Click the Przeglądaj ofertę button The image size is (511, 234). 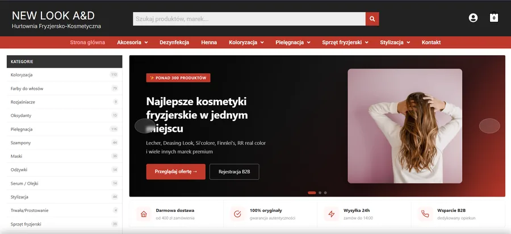[175, 172]
